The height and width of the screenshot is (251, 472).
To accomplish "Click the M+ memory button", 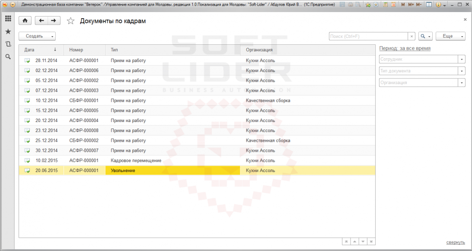I will point(411,5).
